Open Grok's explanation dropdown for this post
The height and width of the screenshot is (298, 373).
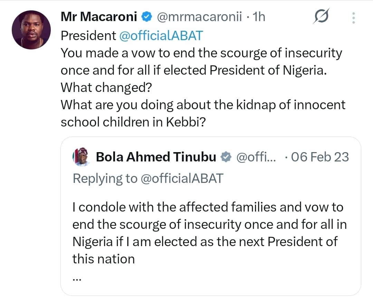tap(321, 16)
